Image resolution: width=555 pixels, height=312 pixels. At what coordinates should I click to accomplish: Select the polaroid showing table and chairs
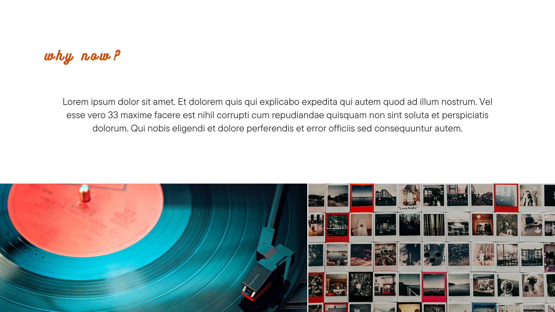click(x=508, y=257)
